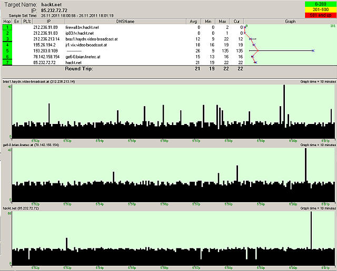Click the IP column header
Screen dimensions: 337x271
(49, 21)
